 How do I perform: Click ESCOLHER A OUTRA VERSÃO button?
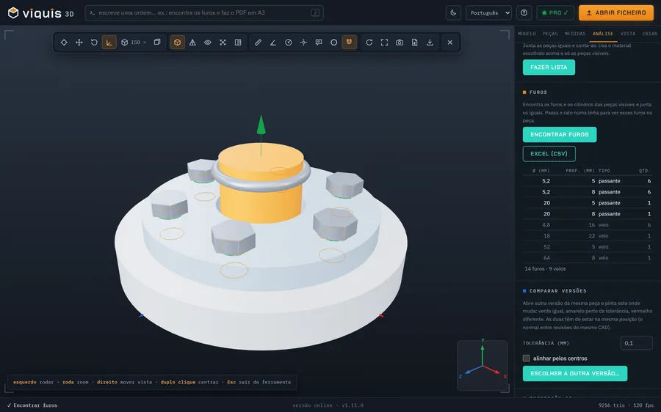point(574,373)
